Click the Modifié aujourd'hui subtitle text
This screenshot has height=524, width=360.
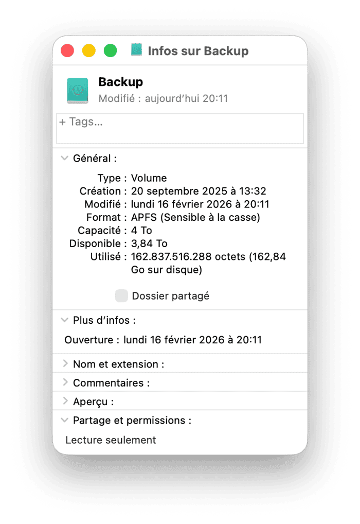(163, 98)
